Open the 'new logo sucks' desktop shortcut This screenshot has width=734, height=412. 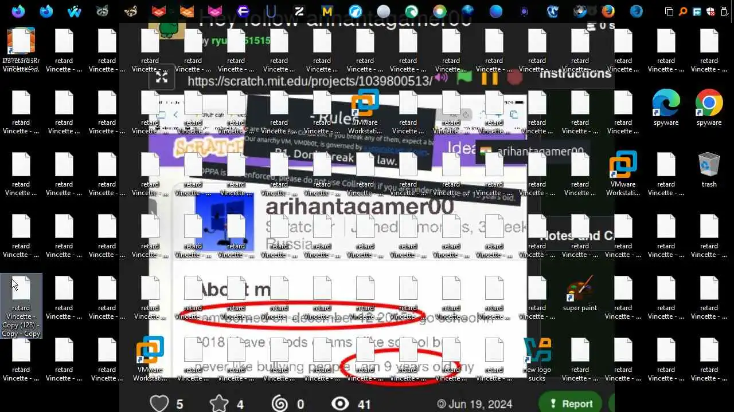click(x=537, y=359)
